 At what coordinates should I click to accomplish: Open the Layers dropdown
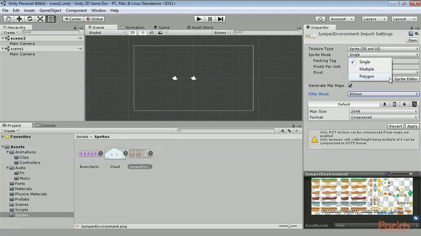click(x=374, y=19)
